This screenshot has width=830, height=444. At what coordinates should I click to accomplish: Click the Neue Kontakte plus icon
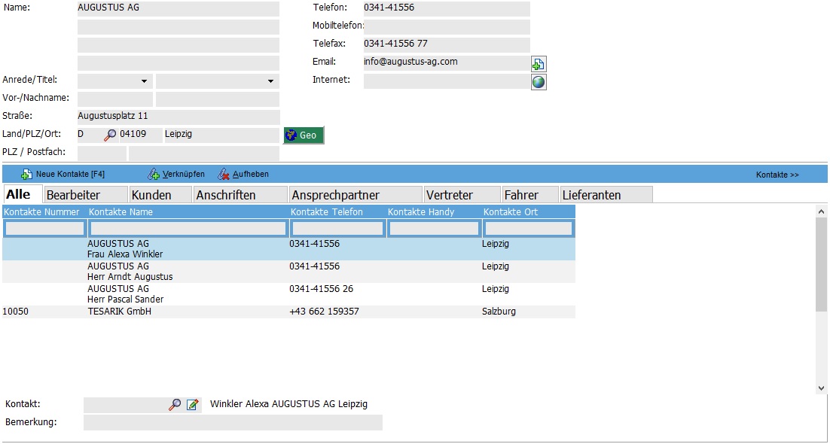click(26, 174)
